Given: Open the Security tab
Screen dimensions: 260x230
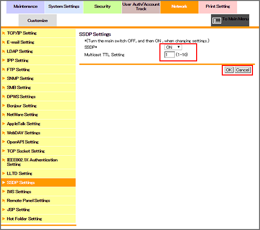Looking at the screenshot, I should pyautogui.click(x=103, y=7).
